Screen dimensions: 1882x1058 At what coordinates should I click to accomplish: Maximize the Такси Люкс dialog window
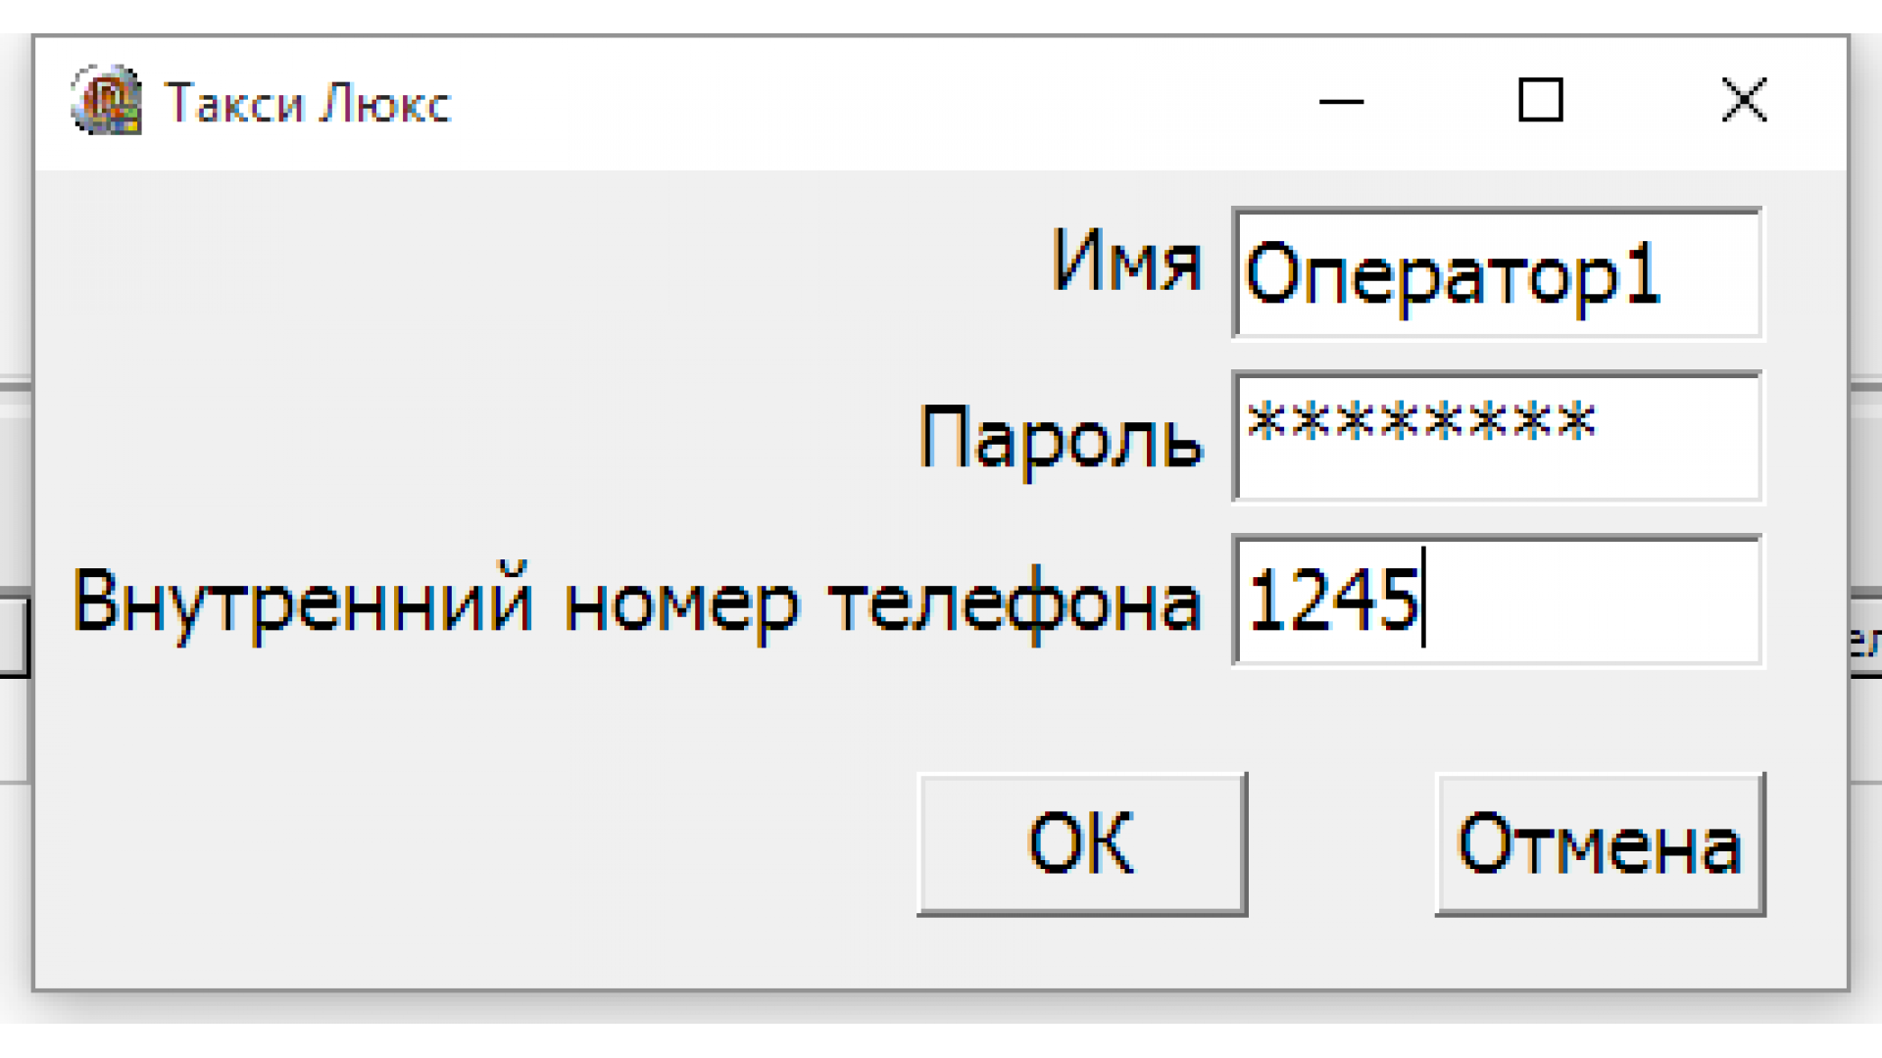(x=1540, y=101)
